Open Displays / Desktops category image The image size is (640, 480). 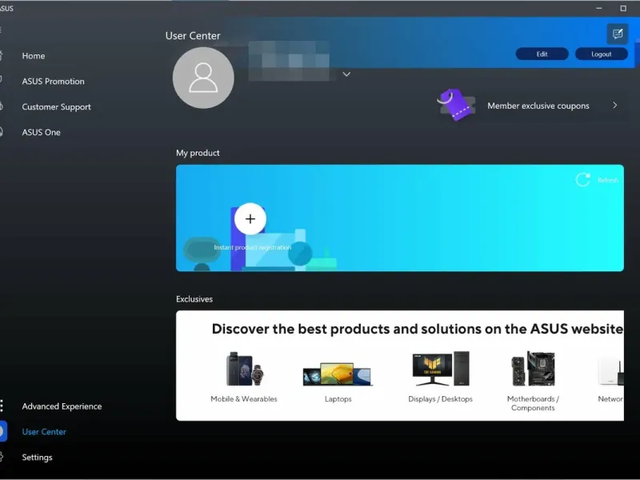pos(441,368)
